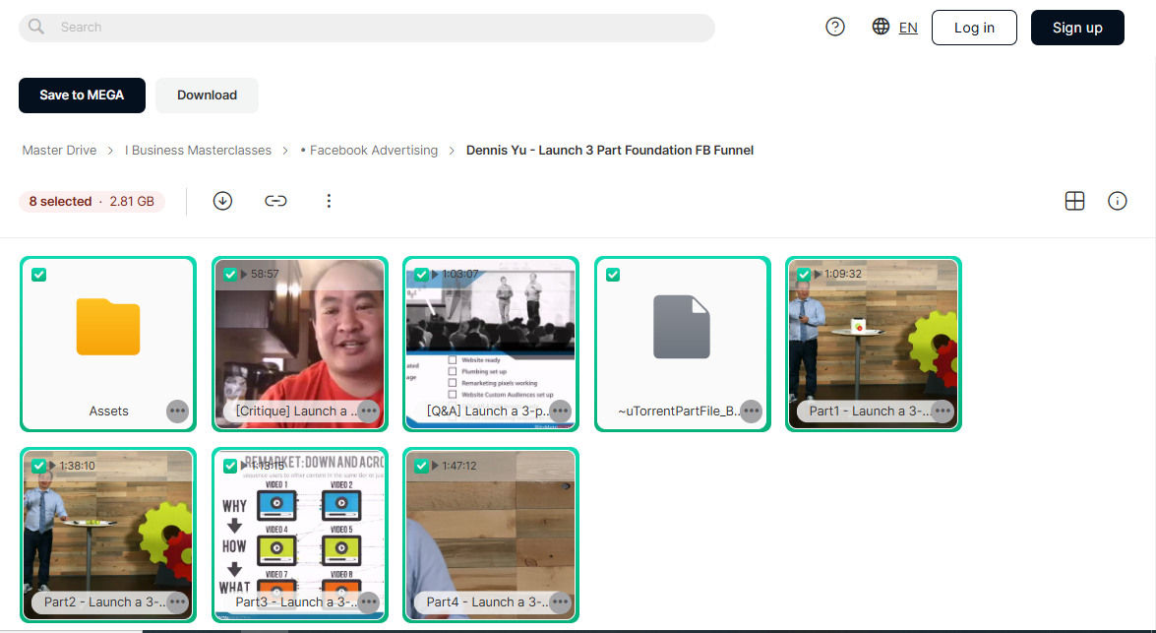The width and height of the screenshot is (1156, 633).
Task: Click the 8 selected 2.81 GB badge
Action: (x=91, y=202)
